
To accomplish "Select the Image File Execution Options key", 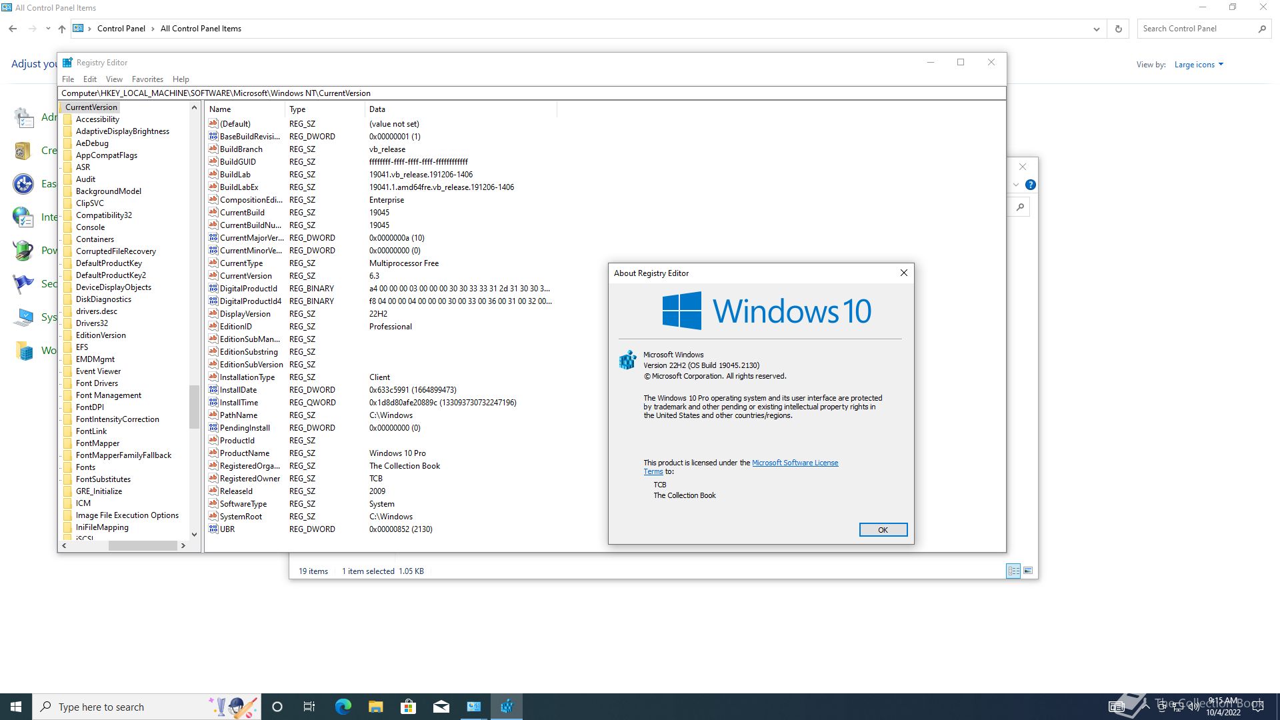I will click(x=127, y=515).
